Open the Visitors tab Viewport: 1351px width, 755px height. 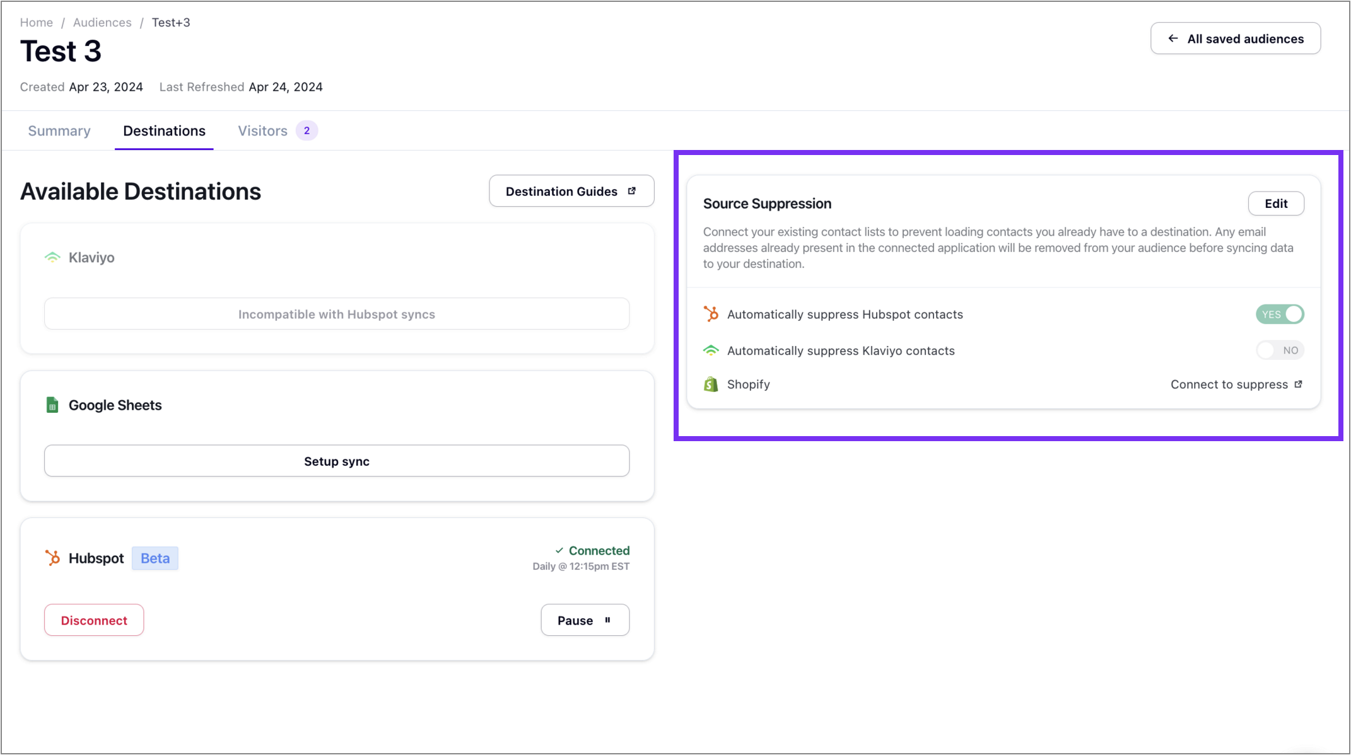pyautogui.click(x=263, y=130)
